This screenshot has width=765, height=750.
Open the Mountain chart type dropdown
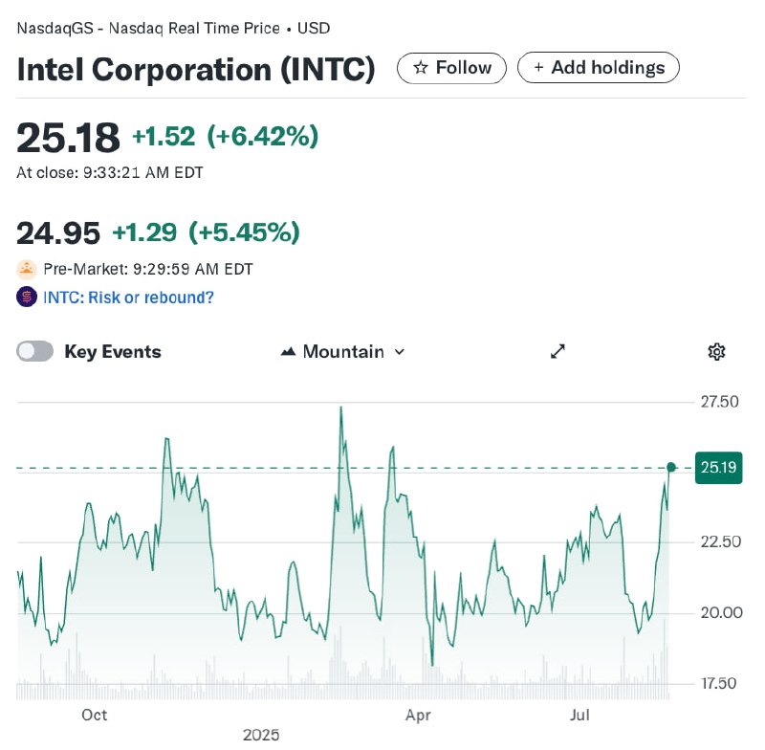click(343, 352)
